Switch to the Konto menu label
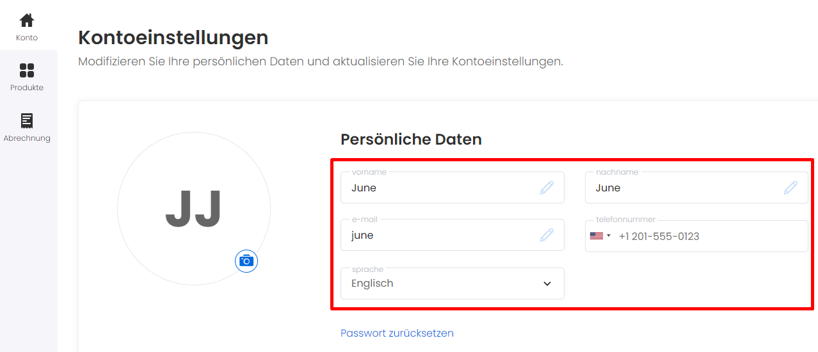This screenshot has width=818, height=352. [x=27, y=38]
